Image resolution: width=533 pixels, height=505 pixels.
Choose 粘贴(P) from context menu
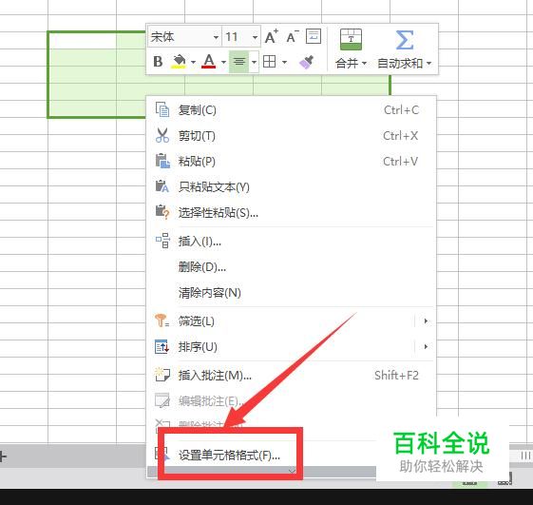click(x=291, y=162)
